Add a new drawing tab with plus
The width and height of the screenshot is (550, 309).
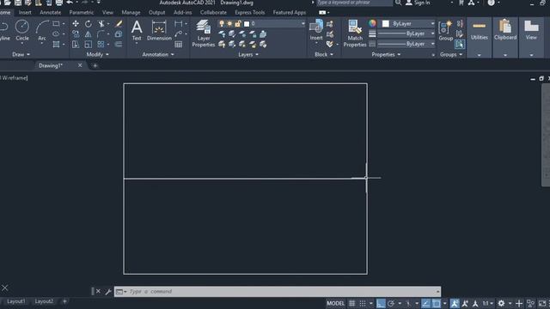[95, 65]
